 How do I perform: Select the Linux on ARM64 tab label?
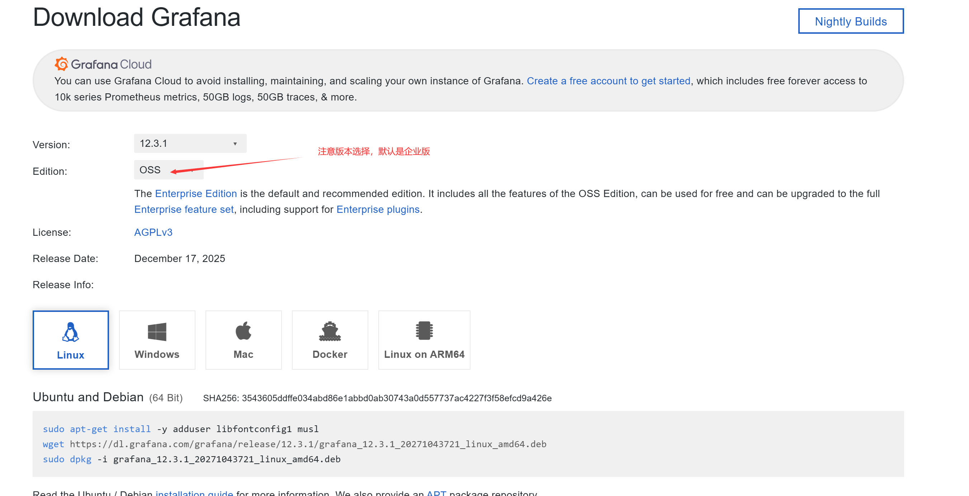click(424, 354)
